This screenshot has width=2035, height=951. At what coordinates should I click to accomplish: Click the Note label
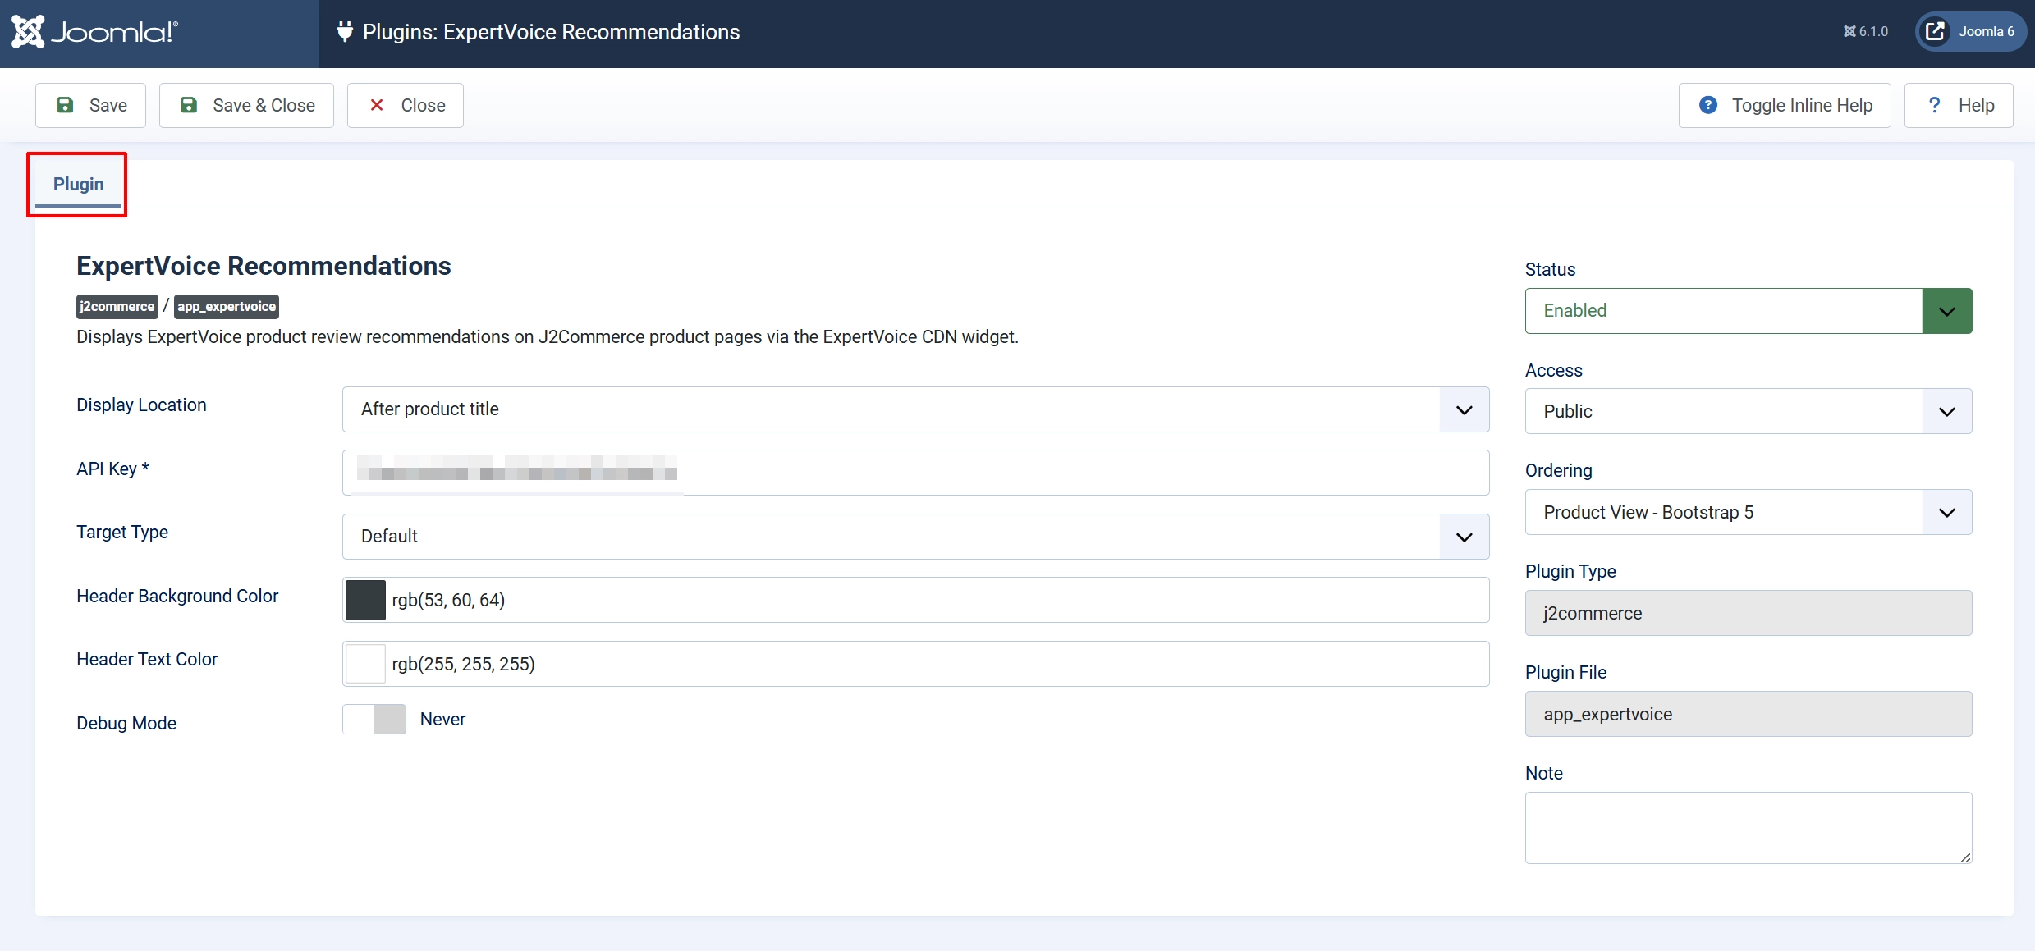(x=1543, y=773)
